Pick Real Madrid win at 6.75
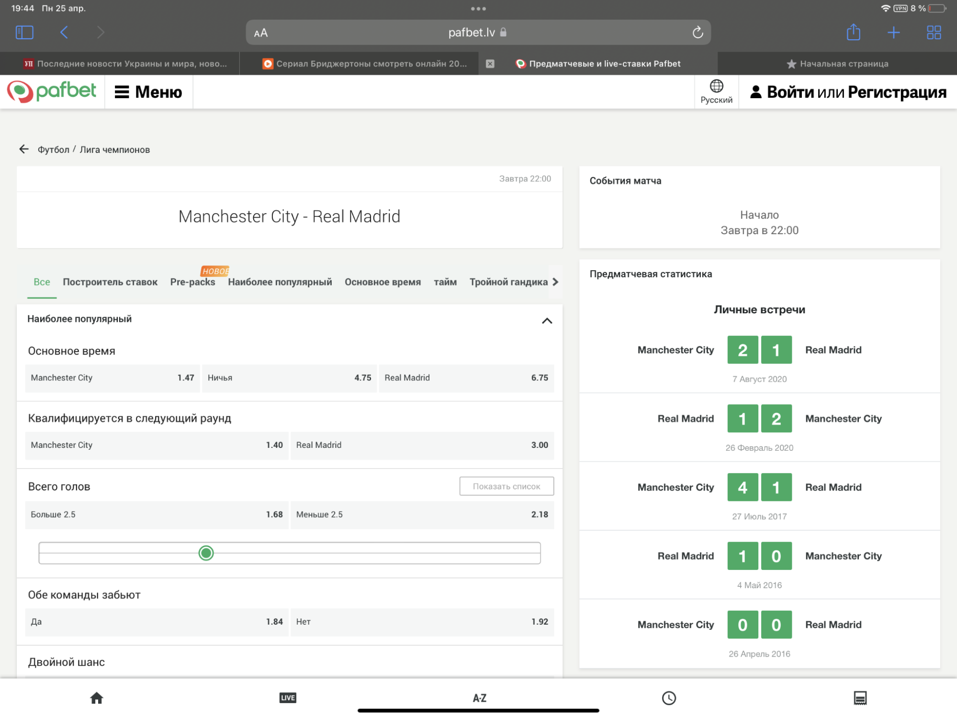This screenshot has height=718, width=957. tap(466, 378)
